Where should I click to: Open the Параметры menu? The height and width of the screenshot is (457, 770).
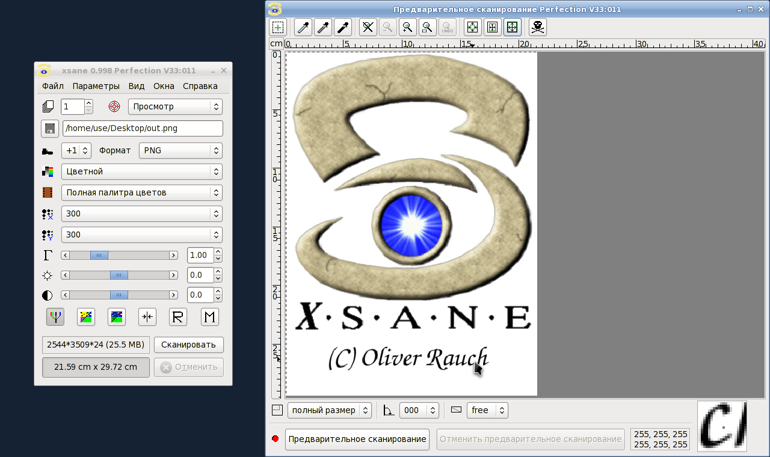[96, 86]
